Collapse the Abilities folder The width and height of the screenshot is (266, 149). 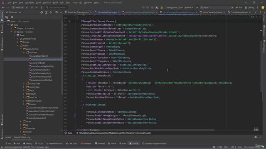tap(24, 53)
